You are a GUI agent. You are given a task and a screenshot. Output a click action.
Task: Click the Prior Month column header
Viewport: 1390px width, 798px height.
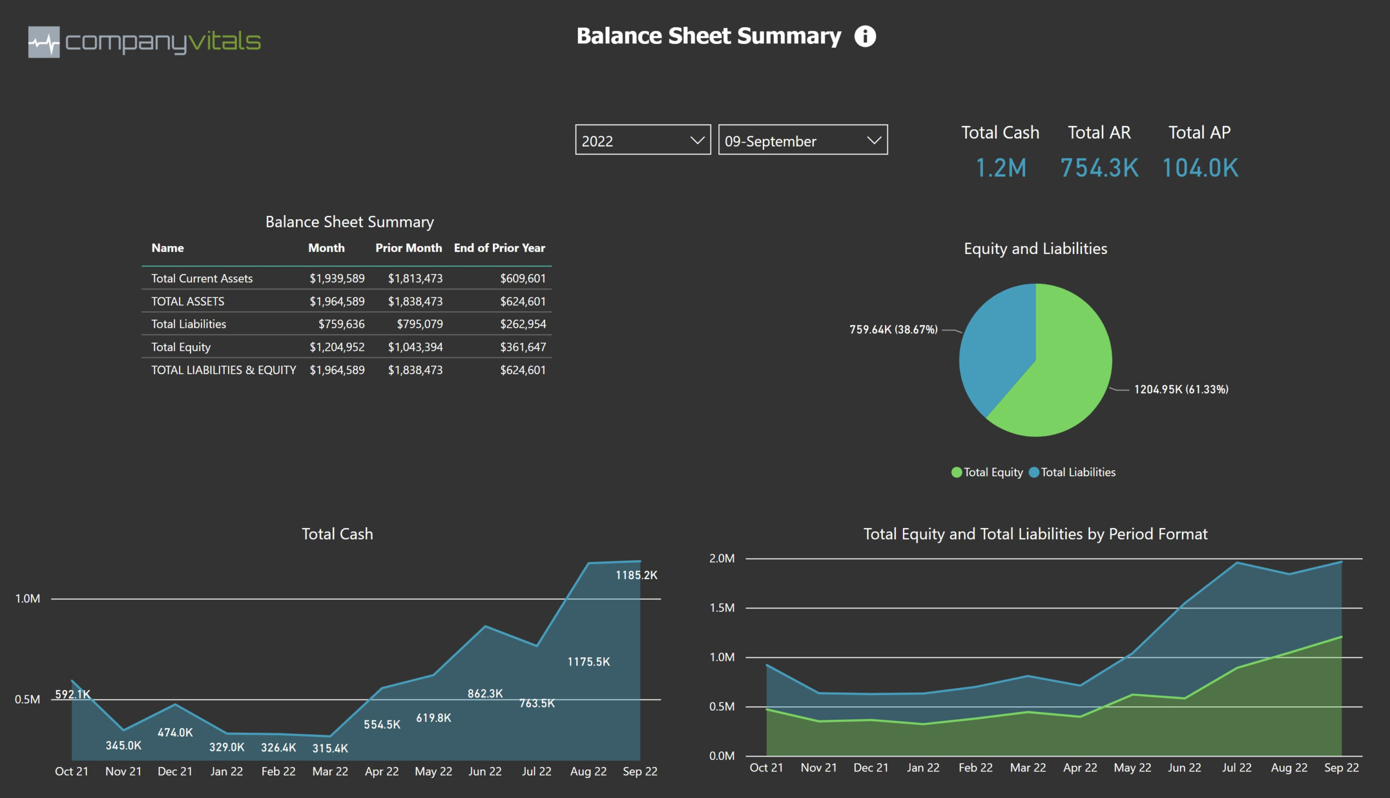pyautogui.click(x=408, y=248)
